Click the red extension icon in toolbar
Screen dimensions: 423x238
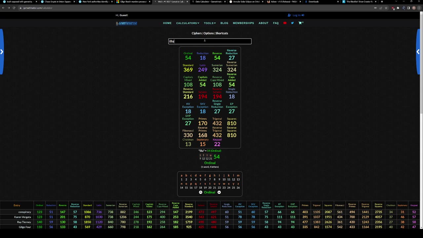coord(393,8)
